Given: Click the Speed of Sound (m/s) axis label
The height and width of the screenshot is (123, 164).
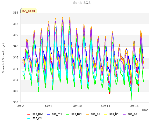Looking at the screenshot, I should [3, 58].
